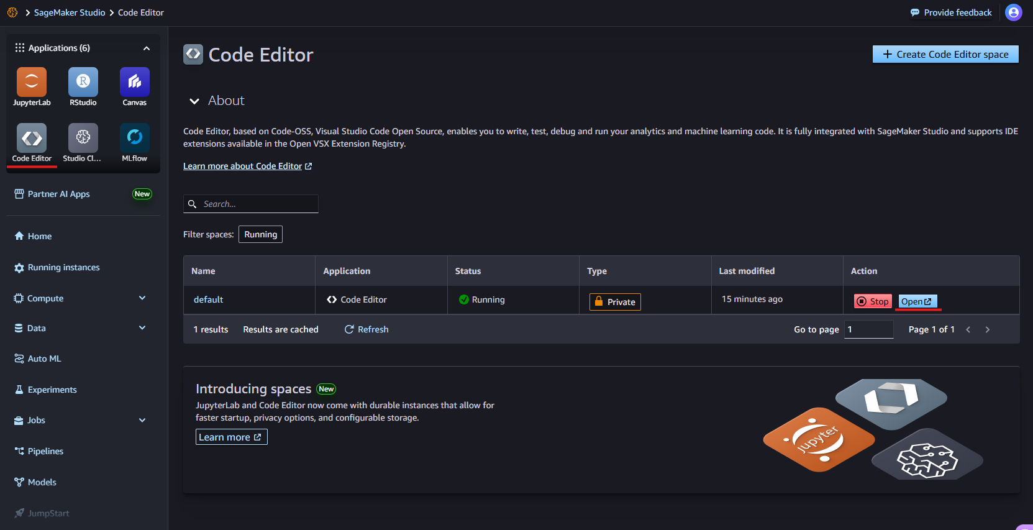Click the Private type badge
The height and width of the screenshot is (530, 1033).
(615, 301)
